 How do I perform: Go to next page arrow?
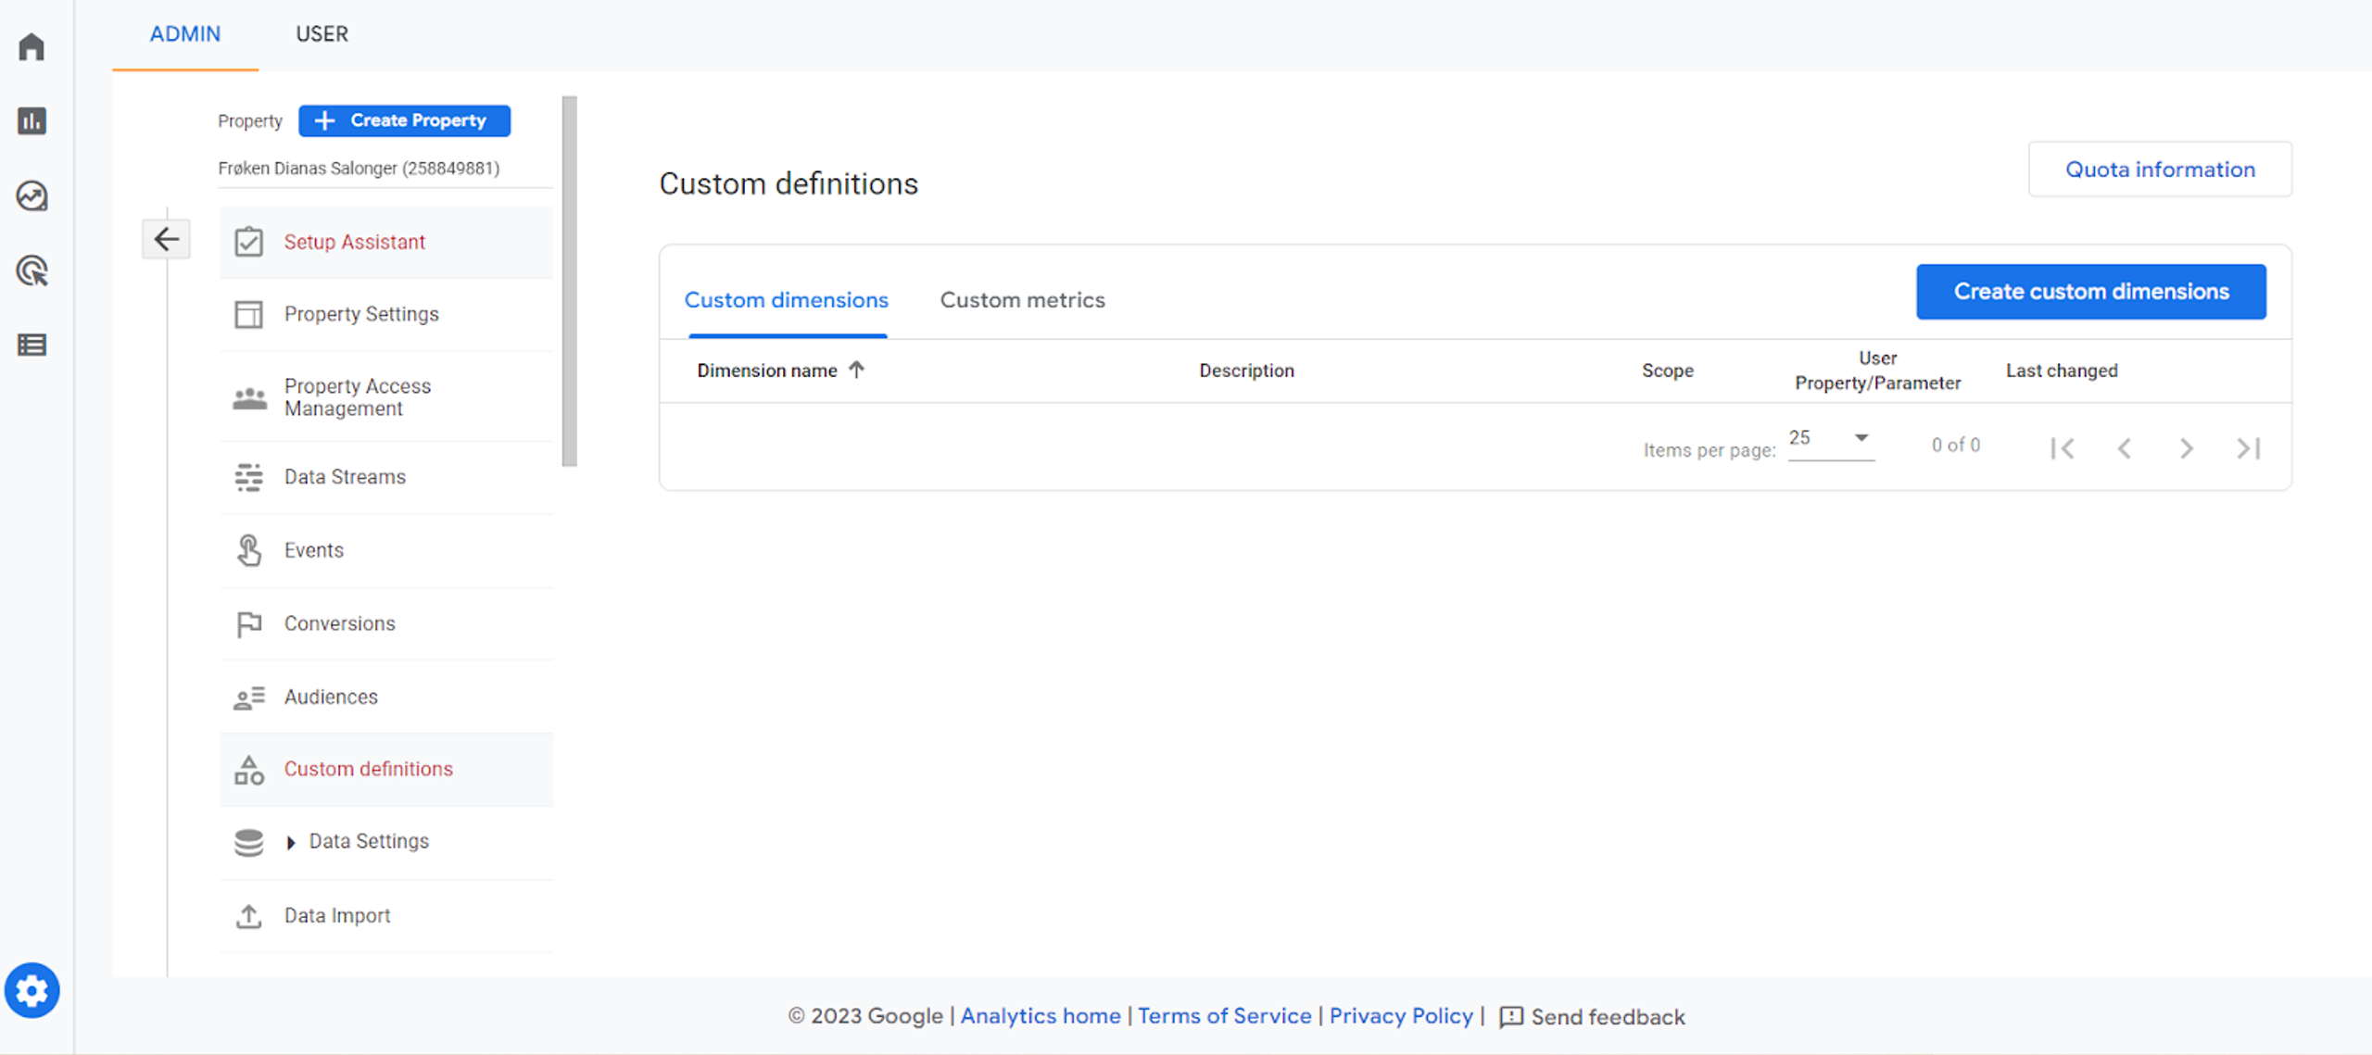coord(2186,448)
